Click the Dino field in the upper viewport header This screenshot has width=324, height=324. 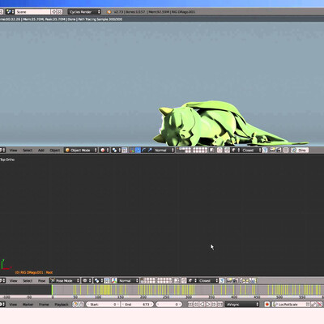tap(302, 150)
